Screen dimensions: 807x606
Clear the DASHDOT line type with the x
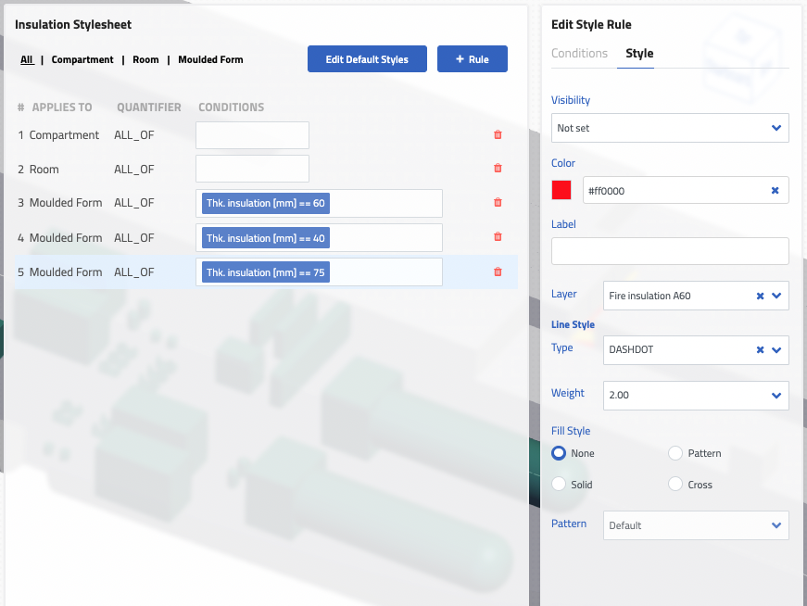click(x=762, y=350)
